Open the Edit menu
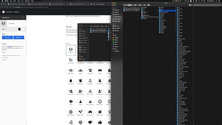 pyautogui.click(x=15, y=1)
